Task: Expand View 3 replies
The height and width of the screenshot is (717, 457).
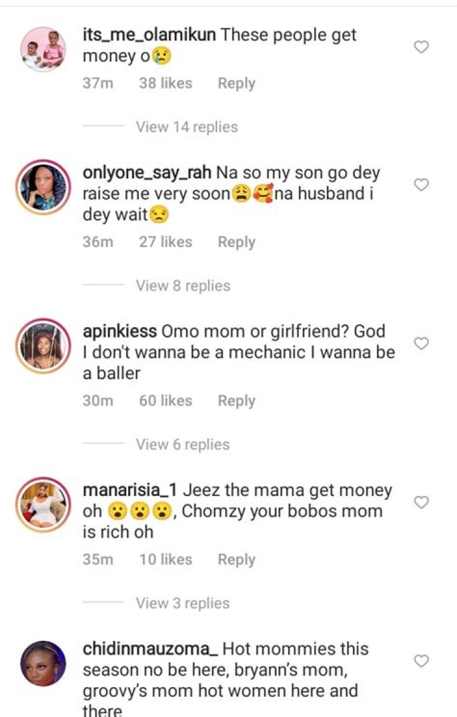Action: pos(183,603)
